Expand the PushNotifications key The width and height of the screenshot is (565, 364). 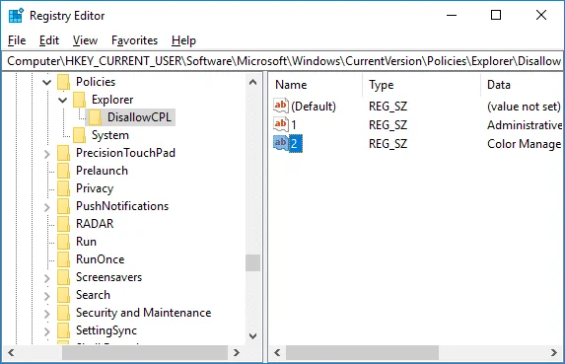[47, 207]
